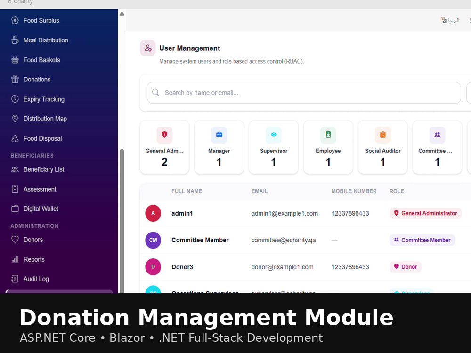The height and width of the screenshot is (353, 471).
Task: Click the General Admin shield icon
Action: pos(164,135)
